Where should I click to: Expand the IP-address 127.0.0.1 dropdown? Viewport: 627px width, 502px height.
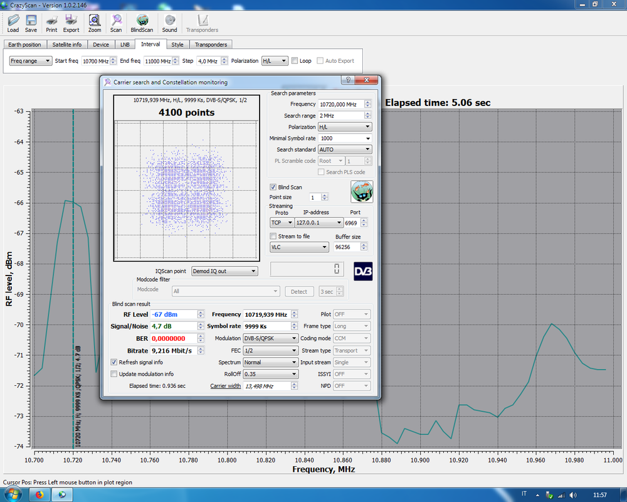click(319, 223)
